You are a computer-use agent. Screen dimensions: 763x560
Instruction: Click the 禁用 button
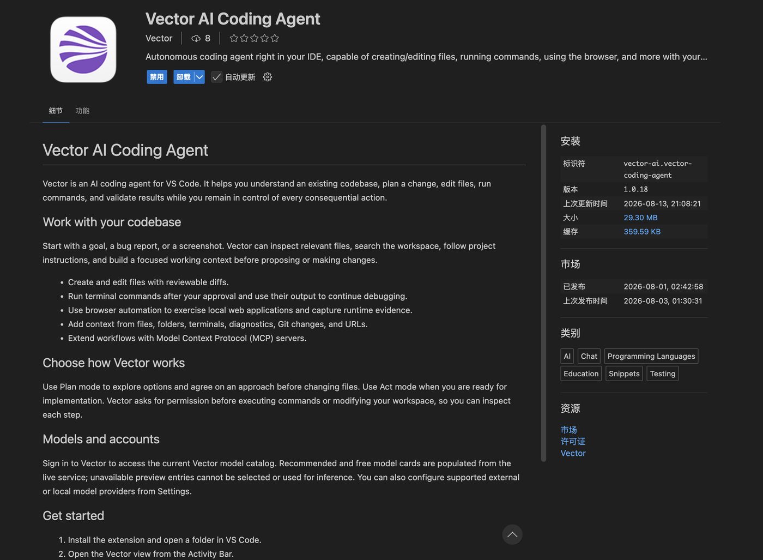(x=157, y=77)
